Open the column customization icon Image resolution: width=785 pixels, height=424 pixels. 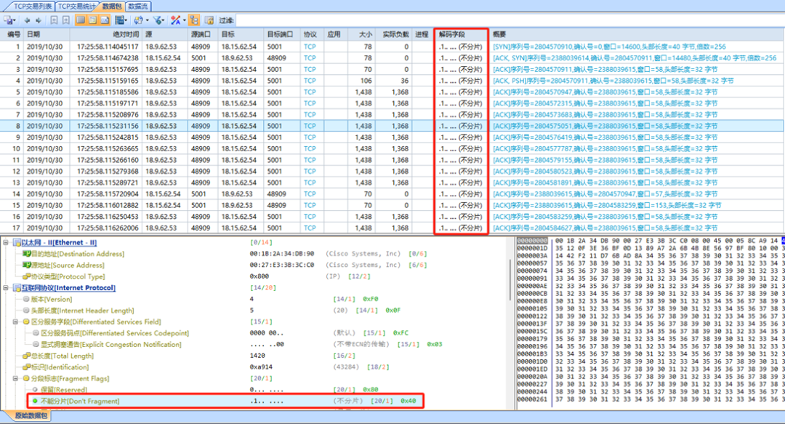pos(120,20)
